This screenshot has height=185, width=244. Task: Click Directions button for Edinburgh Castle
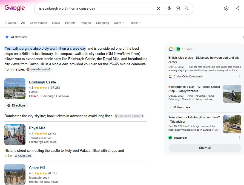[16, 105]
